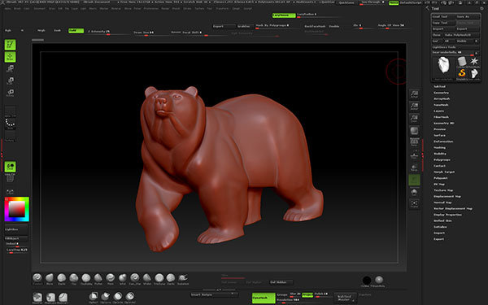This screenshot has width=488, height=305.
Task: Expand the Masking subpalette
Action: tap(439, 147)
